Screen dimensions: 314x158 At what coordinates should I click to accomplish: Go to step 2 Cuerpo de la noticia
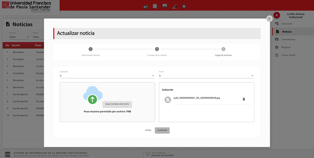157,49
